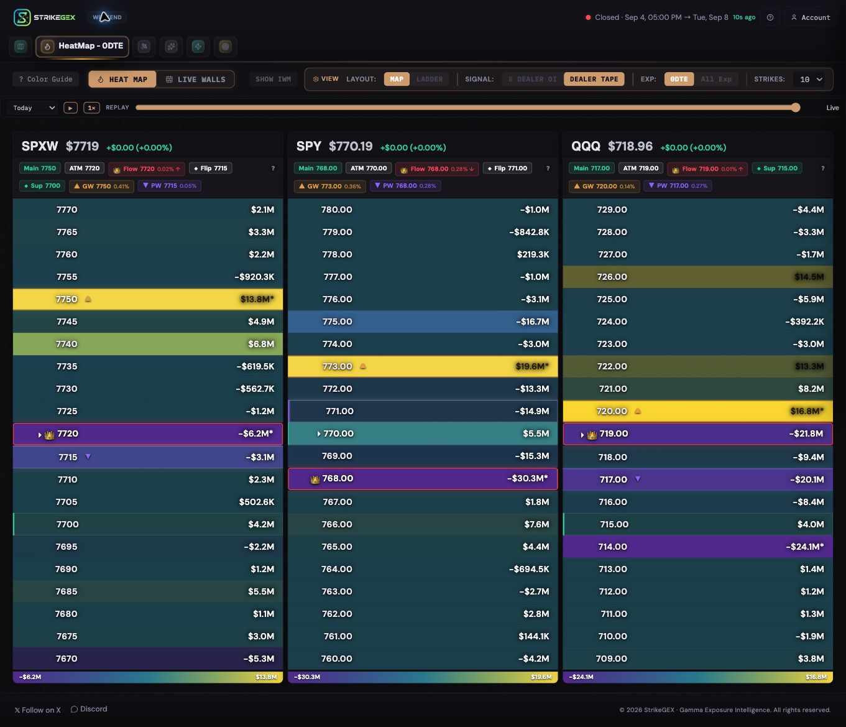846x727 pixels.
Task: Select the MAP layout option
Action: [397, 79]
